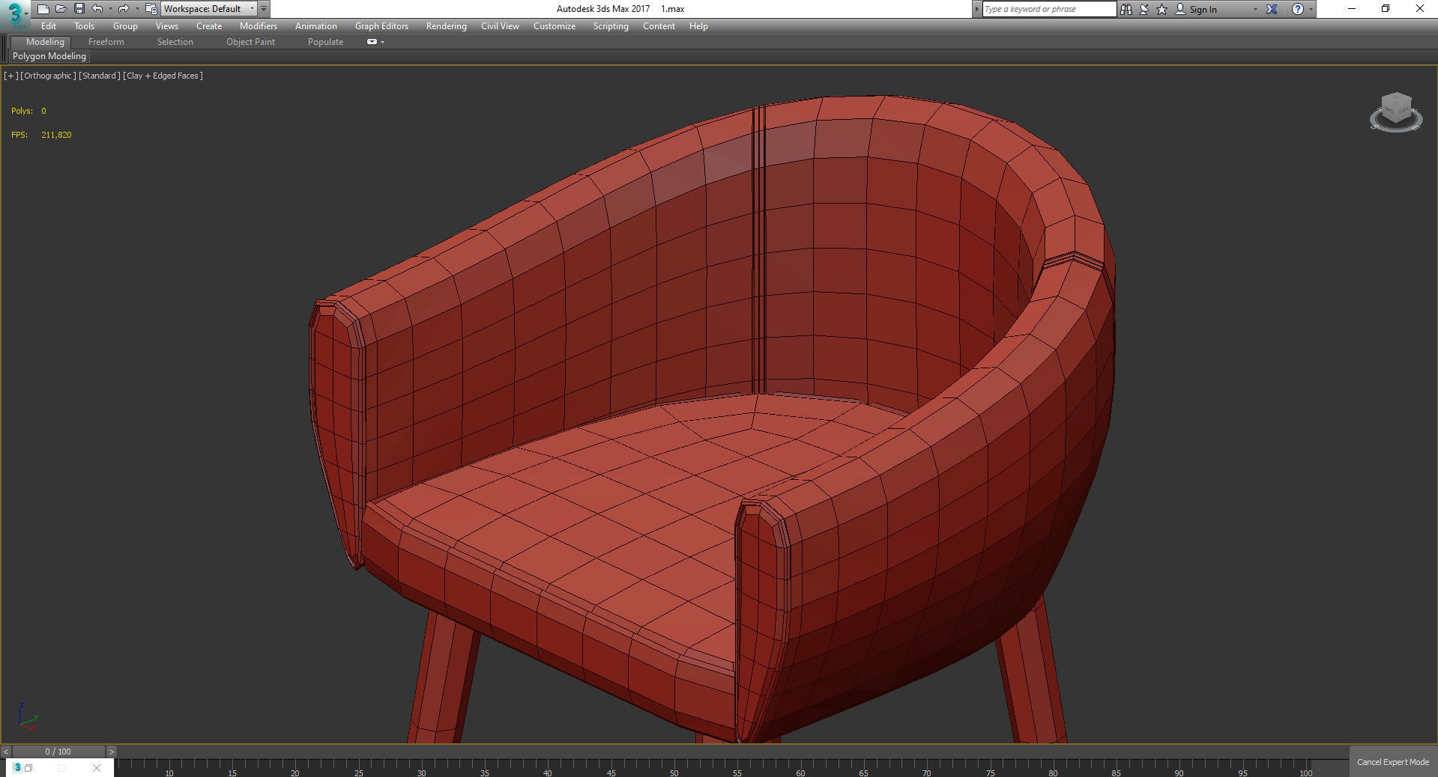Open the [Orthographic] viewport view menu
This screenshot has width=1438, height=777.
pos(48,76)
